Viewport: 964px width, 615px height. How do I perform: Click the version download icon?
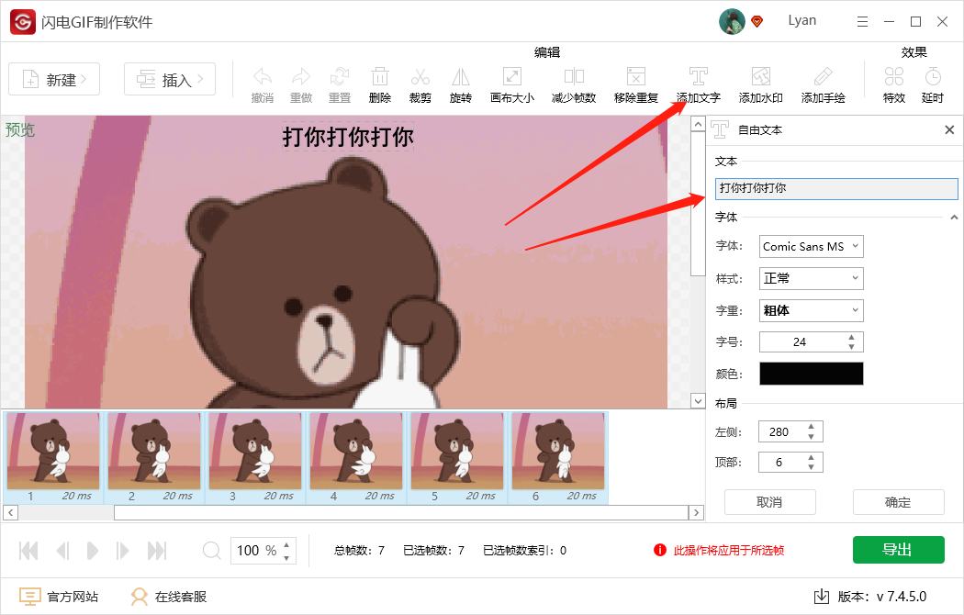(x=822, y=596)
